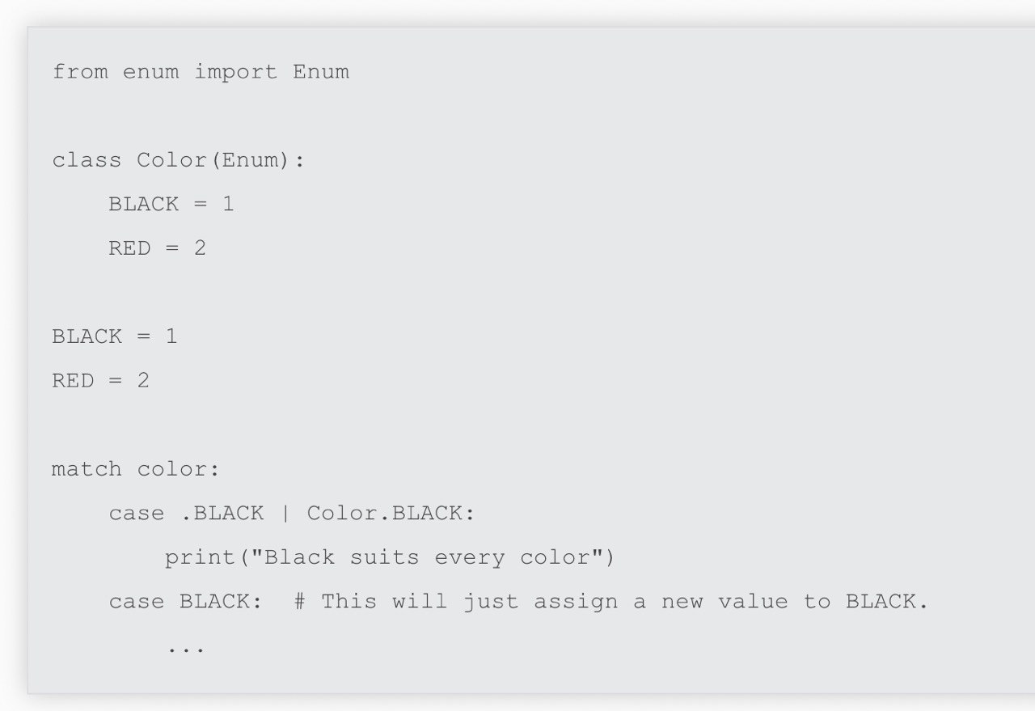Click the top-level 'BLACK = 1' assignment
Screen dimensions: 1035x711
pyautogui.click(x=115, y=336)
